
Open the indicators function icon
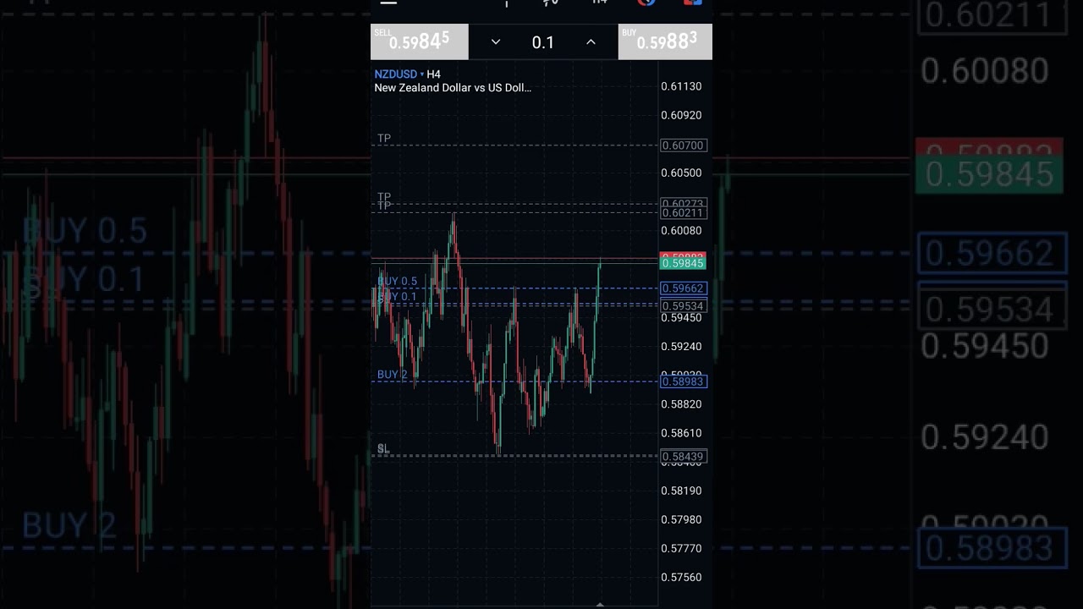[x=551, y=3]
